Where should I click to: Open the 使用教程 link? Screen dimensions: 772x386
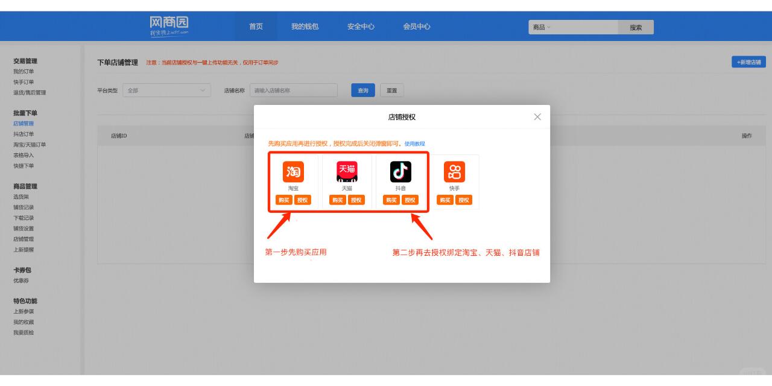[414, 144]
